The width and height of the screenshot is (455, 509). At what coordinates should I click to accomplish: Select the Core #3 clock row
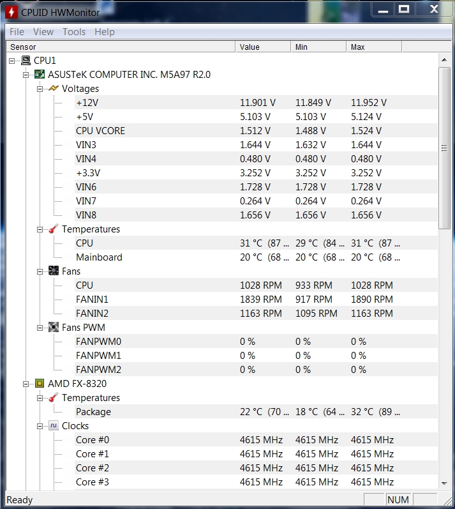tap(256, 482)
